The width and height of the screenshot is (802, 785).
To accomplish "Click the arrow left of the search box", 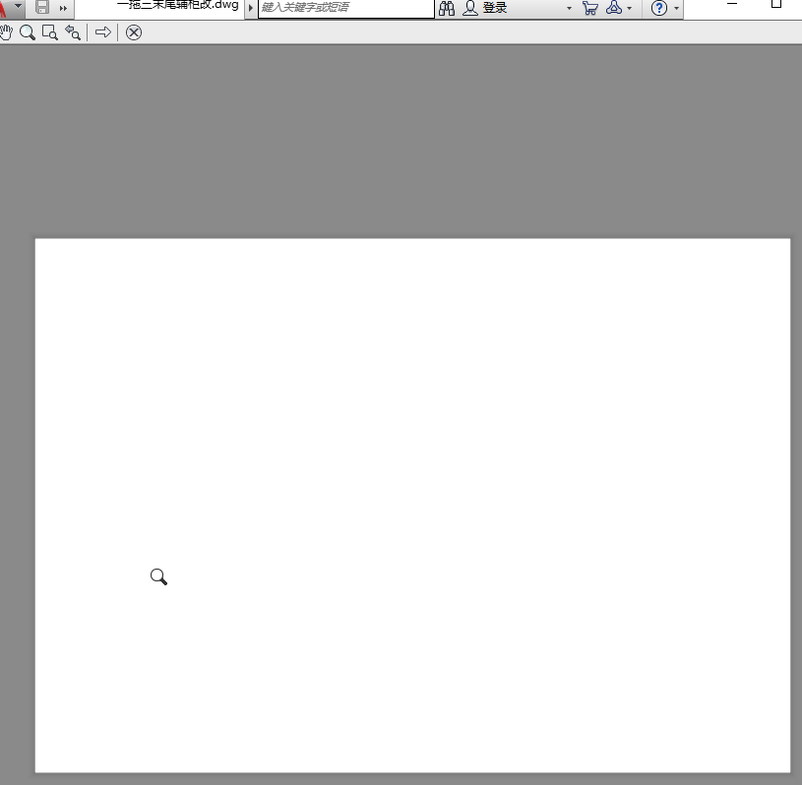I will 251,8.
